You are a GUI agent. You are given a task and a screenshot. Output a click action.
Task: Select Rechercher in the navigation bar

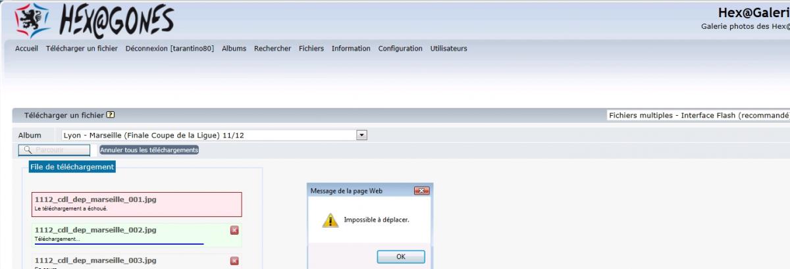coord(273,49)
